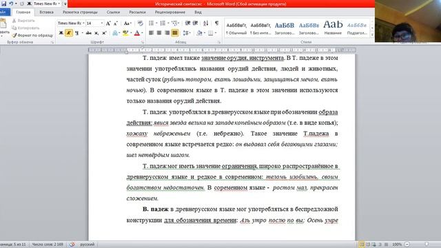The height and width of the screenshot is (248, 441).
Task: Expand font color dropdown arrow
Action: [142, 33]
